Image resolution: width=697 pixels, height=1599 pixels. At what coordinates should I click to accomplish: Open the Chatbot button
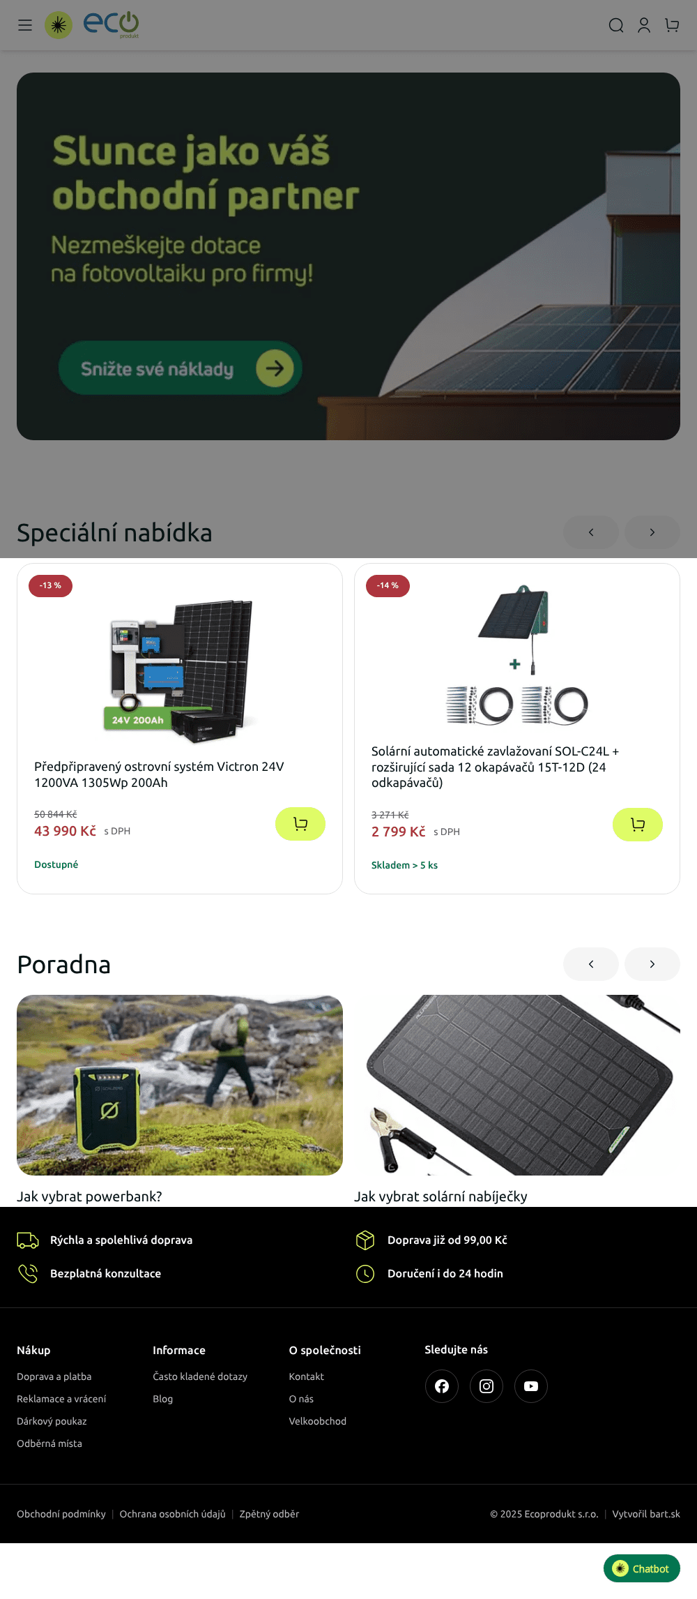click(642, 1568)
